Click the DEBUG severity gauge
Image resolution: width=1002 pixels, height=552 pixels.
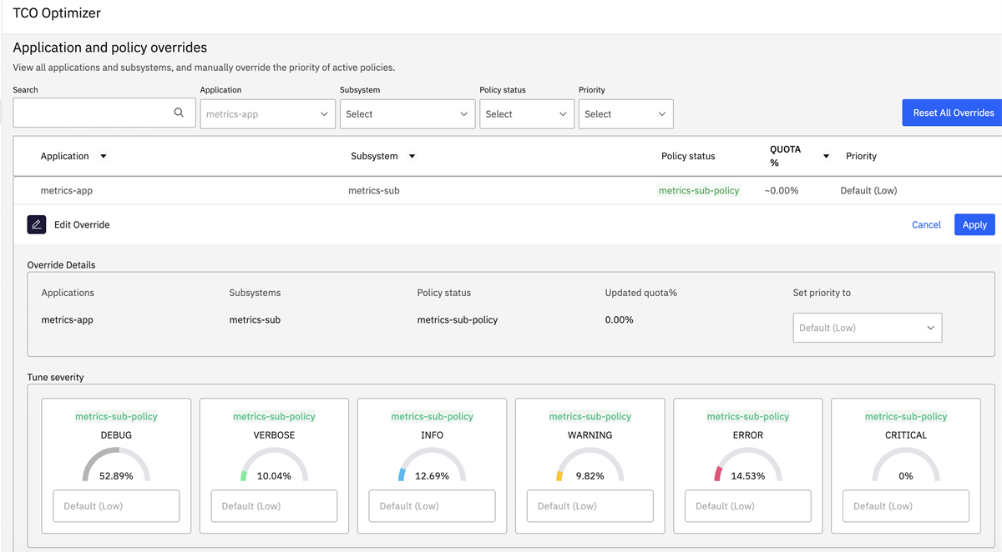click(116, 465)
